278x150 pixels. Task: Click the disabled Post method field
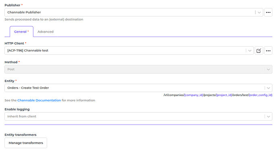coord(138,69)
